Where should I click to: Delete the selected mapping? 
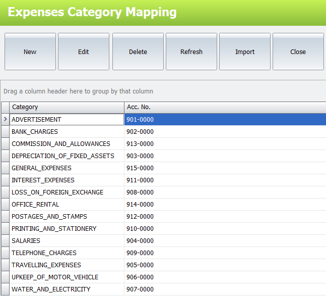click(x=138, y=52)
